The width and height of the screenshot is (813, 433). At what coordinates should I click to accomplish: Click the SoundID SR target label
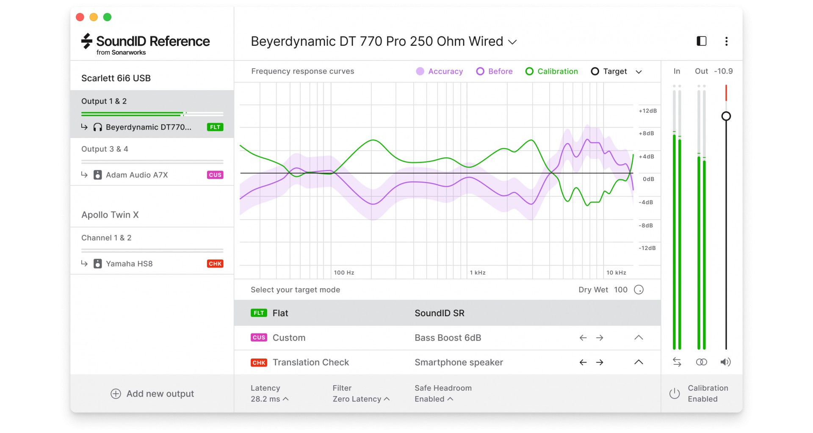click(439, 313)
